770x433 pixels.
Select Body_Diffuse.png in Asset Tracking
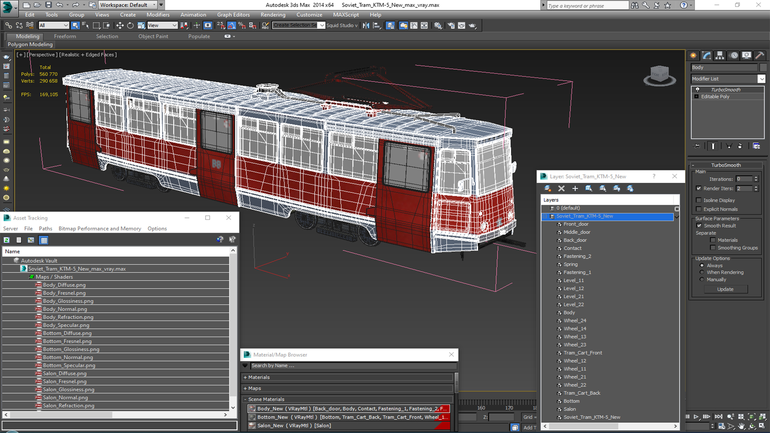pyautogui.click(x=64, y=285)
